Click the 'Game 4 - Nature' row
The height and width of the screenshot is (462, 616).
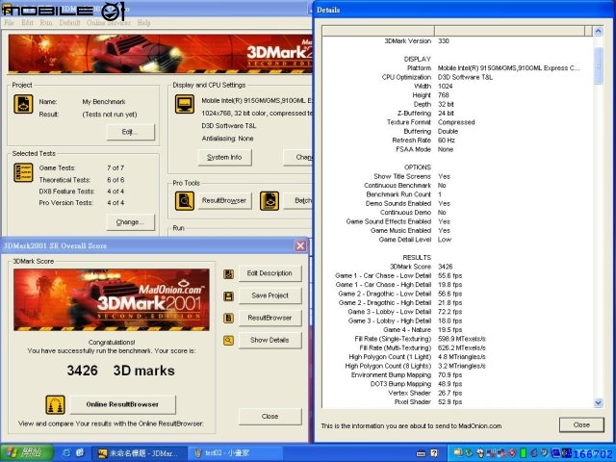tap(458, 330)
